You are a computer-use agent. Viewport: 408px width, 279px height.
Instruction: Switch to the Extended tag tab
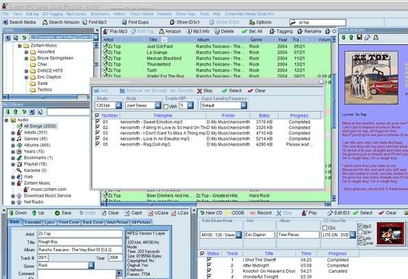[33, 222]
